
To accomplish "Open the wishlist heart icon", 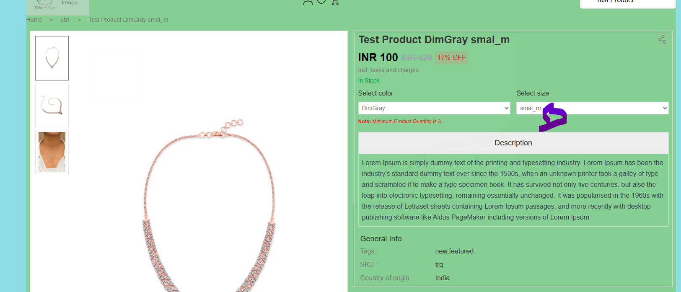I will click(321, 2).
